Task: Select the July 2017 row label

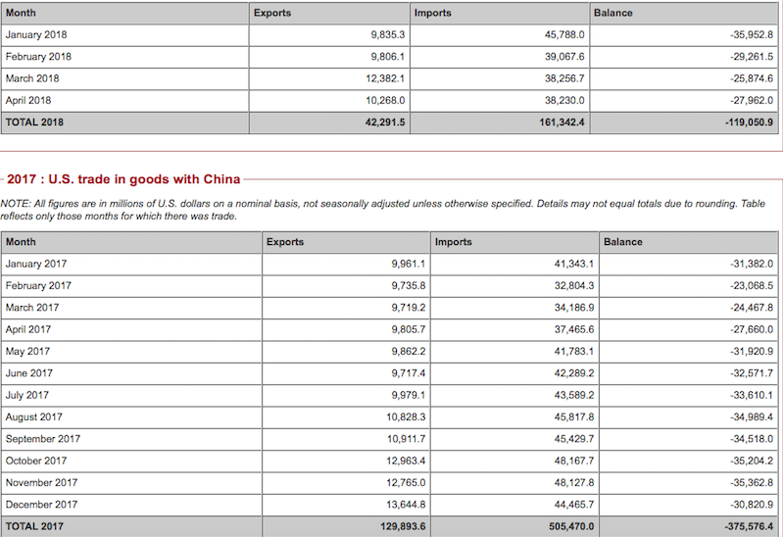Action: pos(27,395)
